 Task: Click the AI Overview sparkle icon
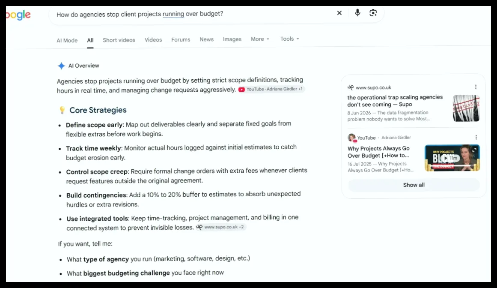[61, 66]
